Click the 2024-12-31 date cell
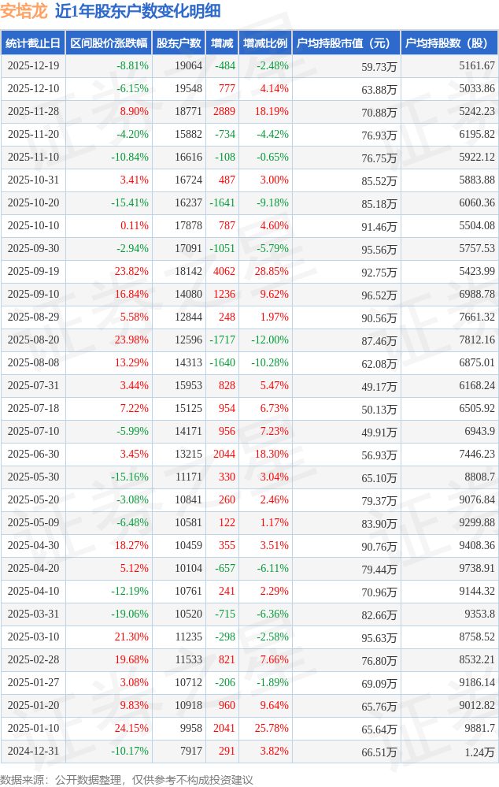499x787 pixels. (x=33, y=752)
